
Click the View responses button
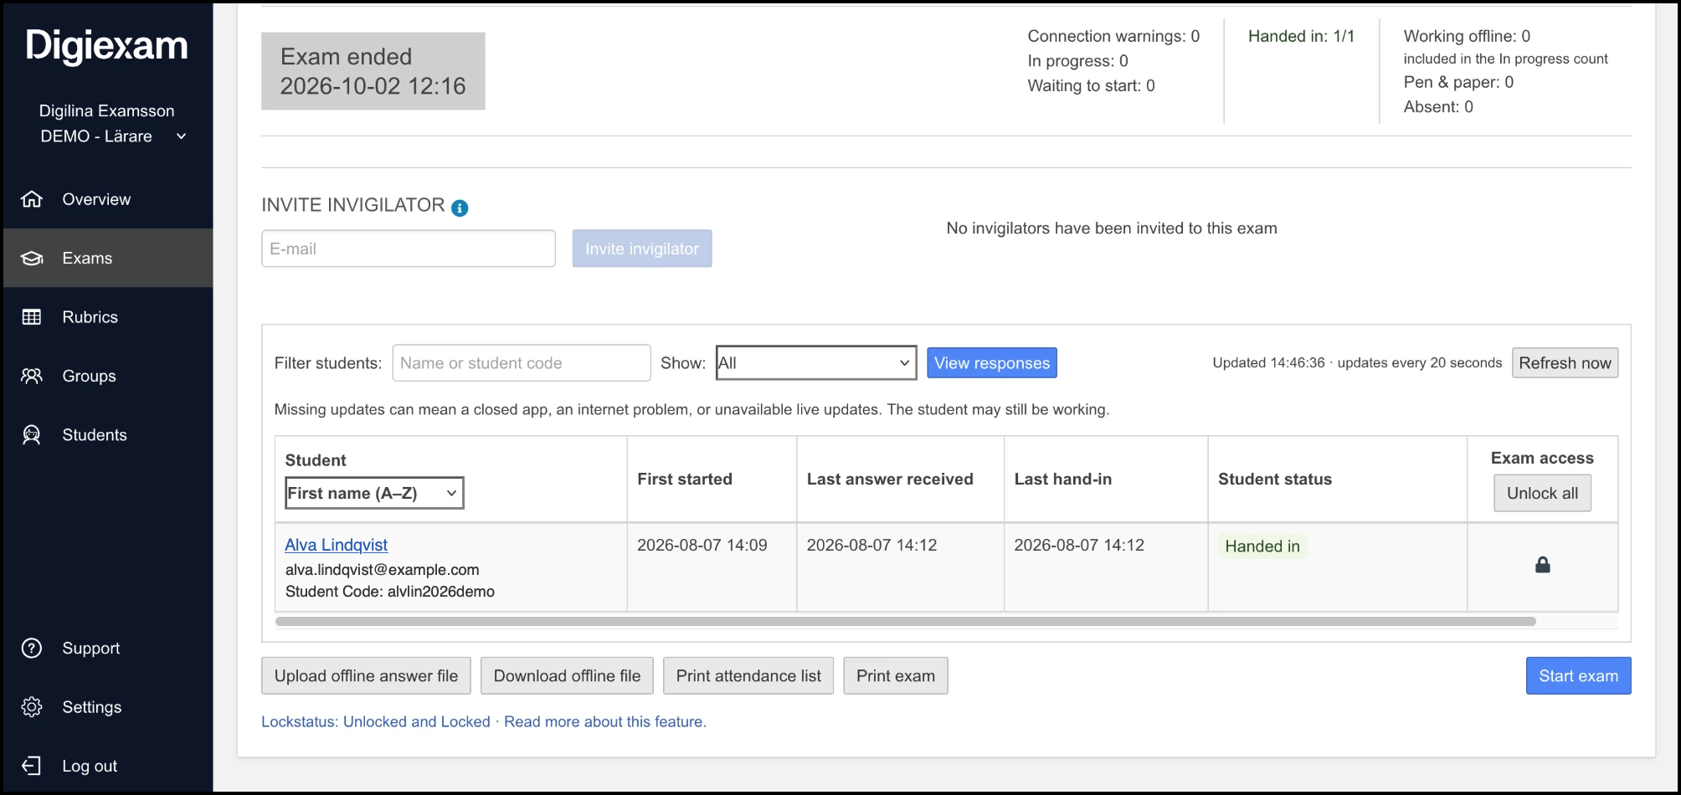coord(992,363)
